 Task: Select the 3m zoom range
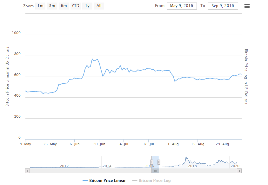point(52,6)
